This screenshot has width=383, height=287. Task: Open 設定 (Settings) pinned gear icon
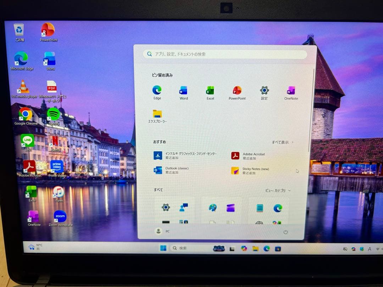pos(264,93)
